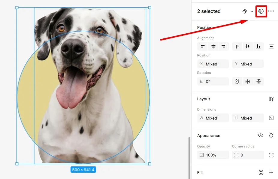Align horizontal centers of selection
This screenshot has height=179, width=278.
[x=213, y=46]
